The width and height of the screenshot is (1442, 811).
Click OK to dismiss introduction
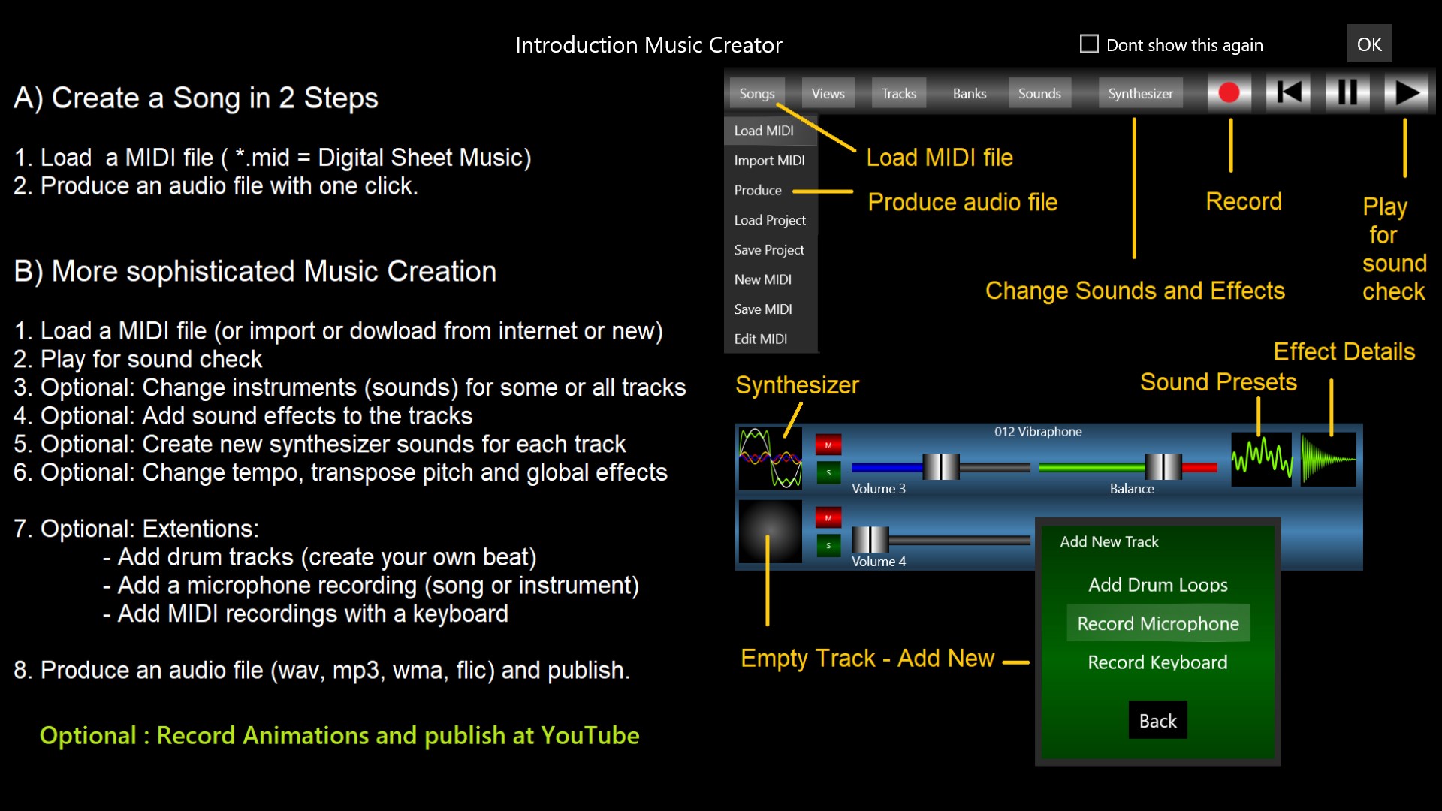pyautogui.click(x=1368, y=44)
